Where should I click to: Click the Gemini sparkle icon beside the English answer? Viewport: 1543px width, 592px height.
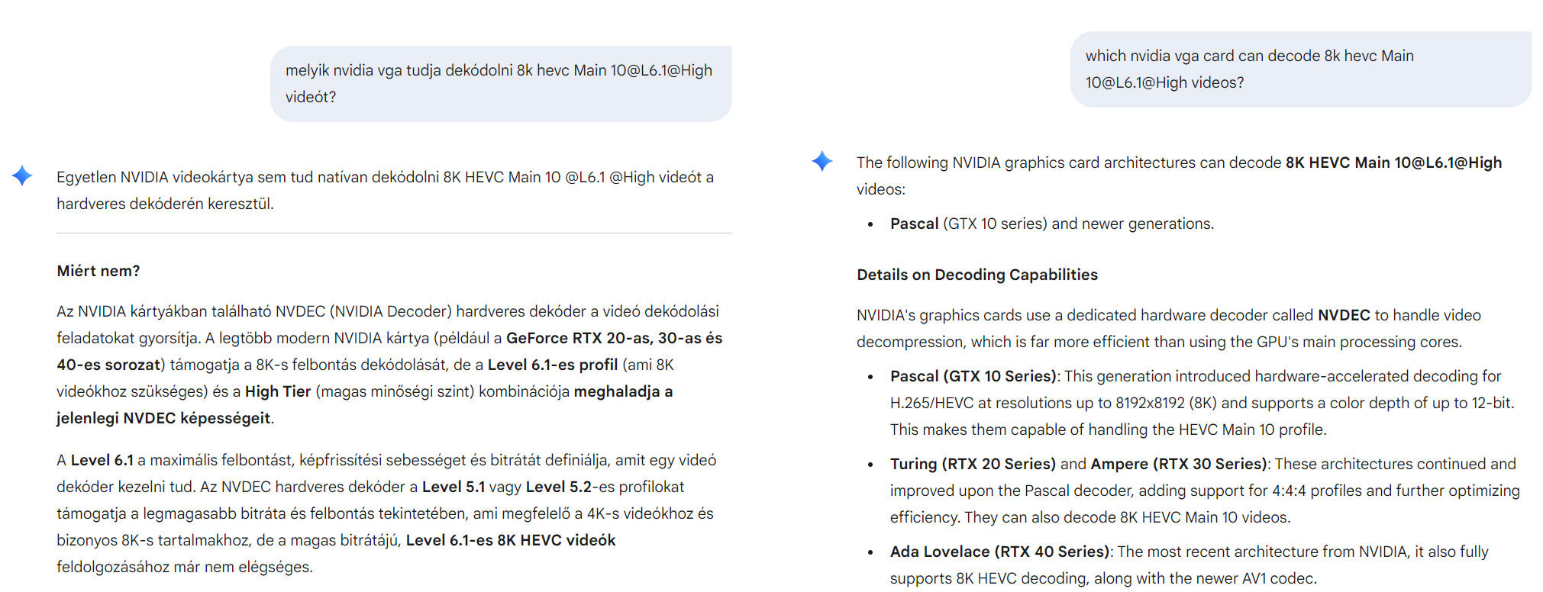[x=822, y=161]
